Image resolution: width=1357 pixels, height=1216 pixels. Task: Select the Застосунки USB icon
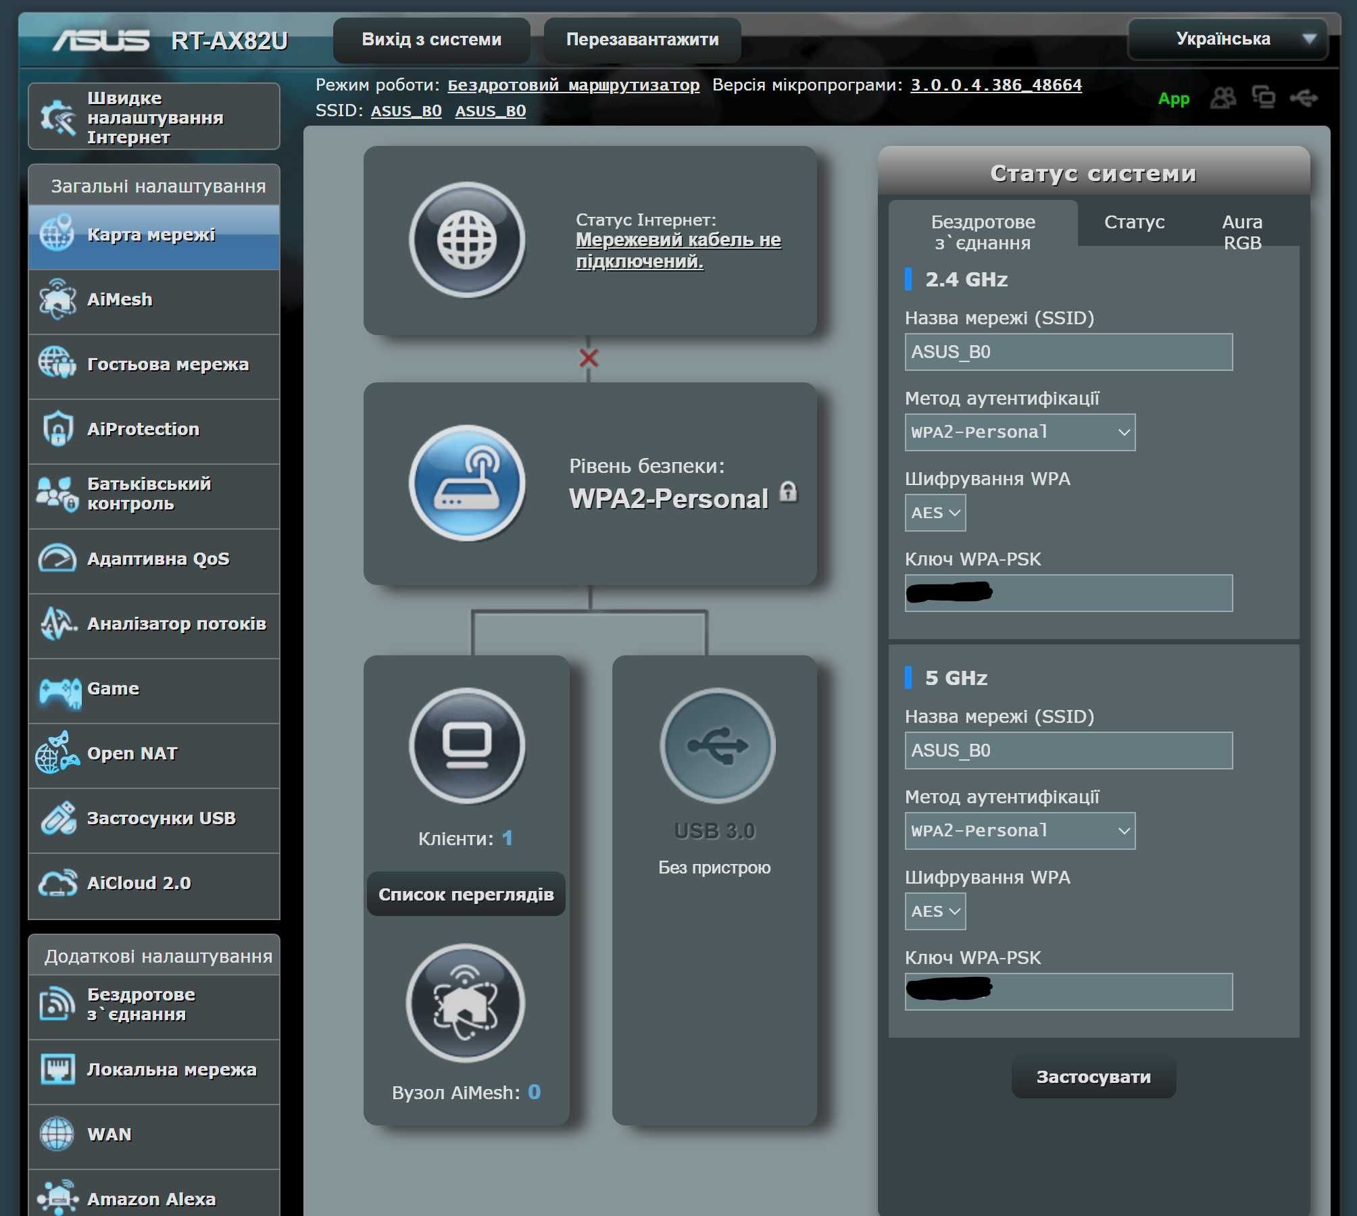57,818
